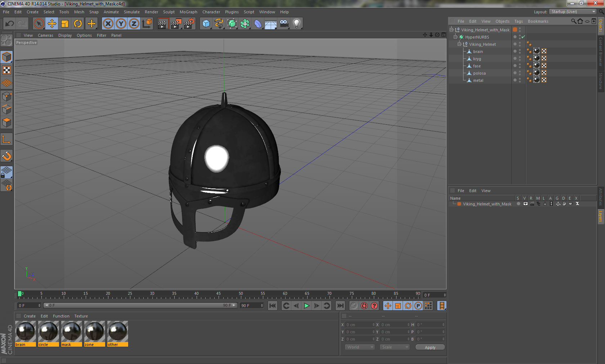The width and height of the screenshot is (605, 364).
Task: Render the active view
Action: [x=163, y=24]
